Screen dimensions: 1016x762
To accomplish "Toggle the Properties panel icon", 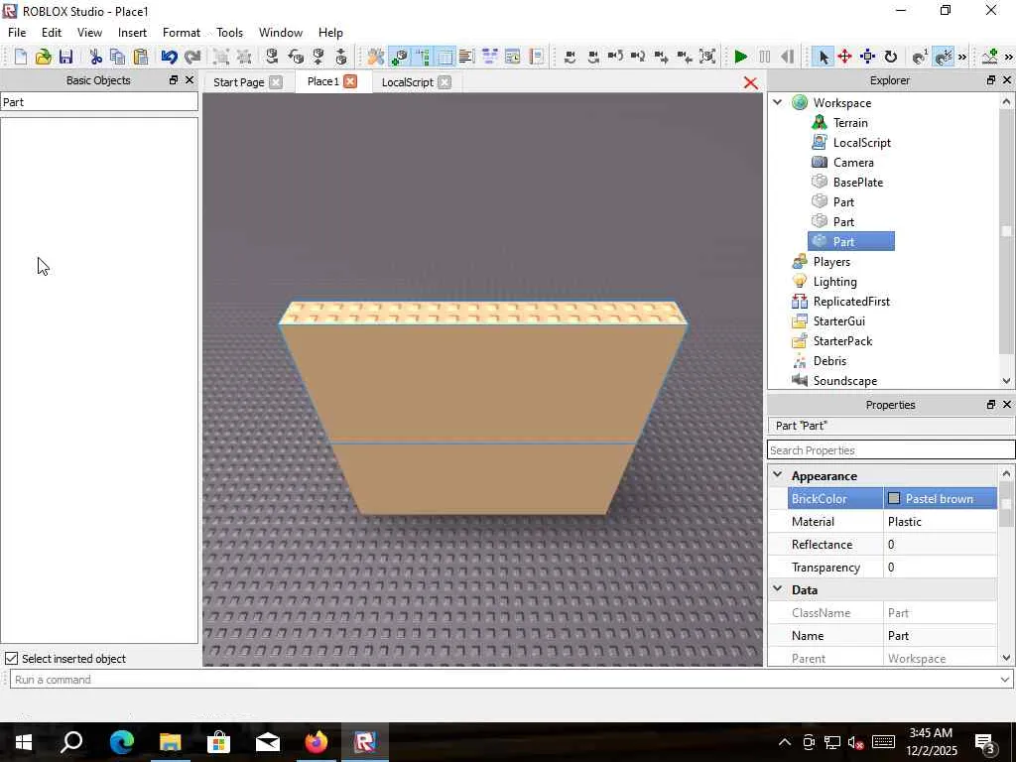I will click(445, 57).
